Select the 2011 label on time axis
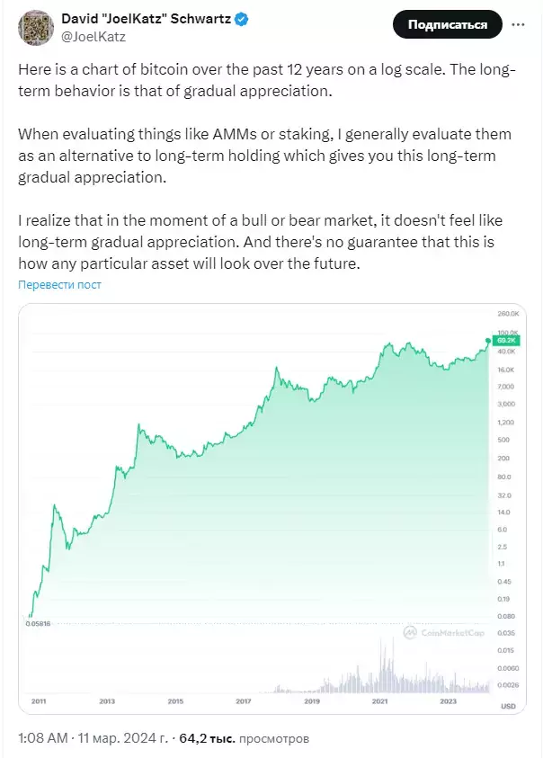 coord(39,700)
